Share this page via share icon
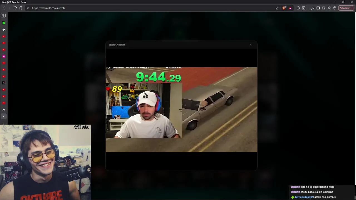 (277, 8)
